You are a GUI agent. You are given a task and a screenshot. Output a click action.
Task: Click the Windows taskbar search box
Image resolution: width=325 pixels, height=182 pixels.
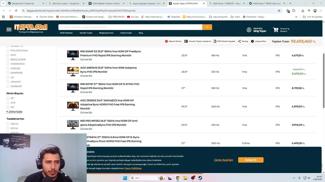148,178
